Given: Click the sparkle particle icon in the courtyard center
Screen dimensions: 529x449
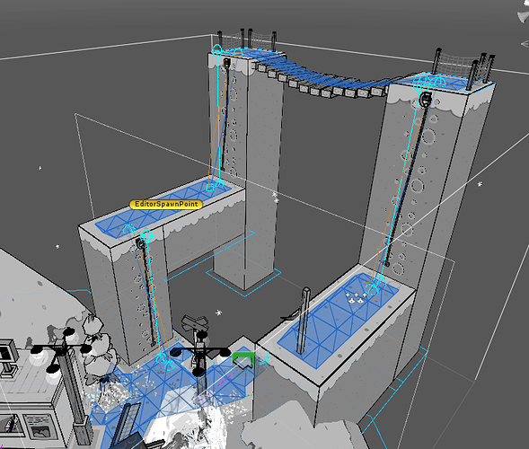Looking at the screenshot, I should click(218, 313).
